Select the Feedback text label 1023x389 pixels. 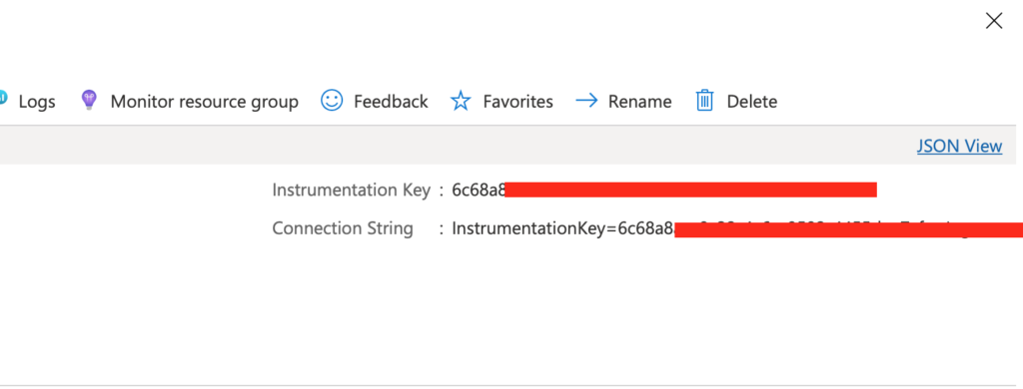point(391,102)
